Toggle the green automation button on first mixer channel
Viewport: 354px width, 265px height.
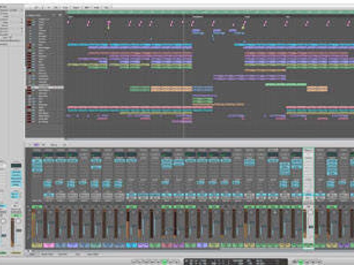click(37, 206)
